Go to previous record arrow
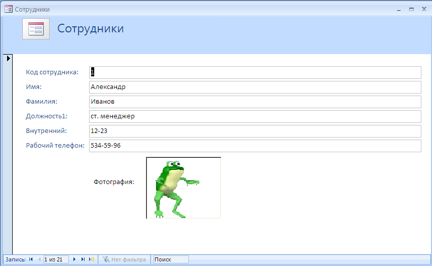 (40, 259)
